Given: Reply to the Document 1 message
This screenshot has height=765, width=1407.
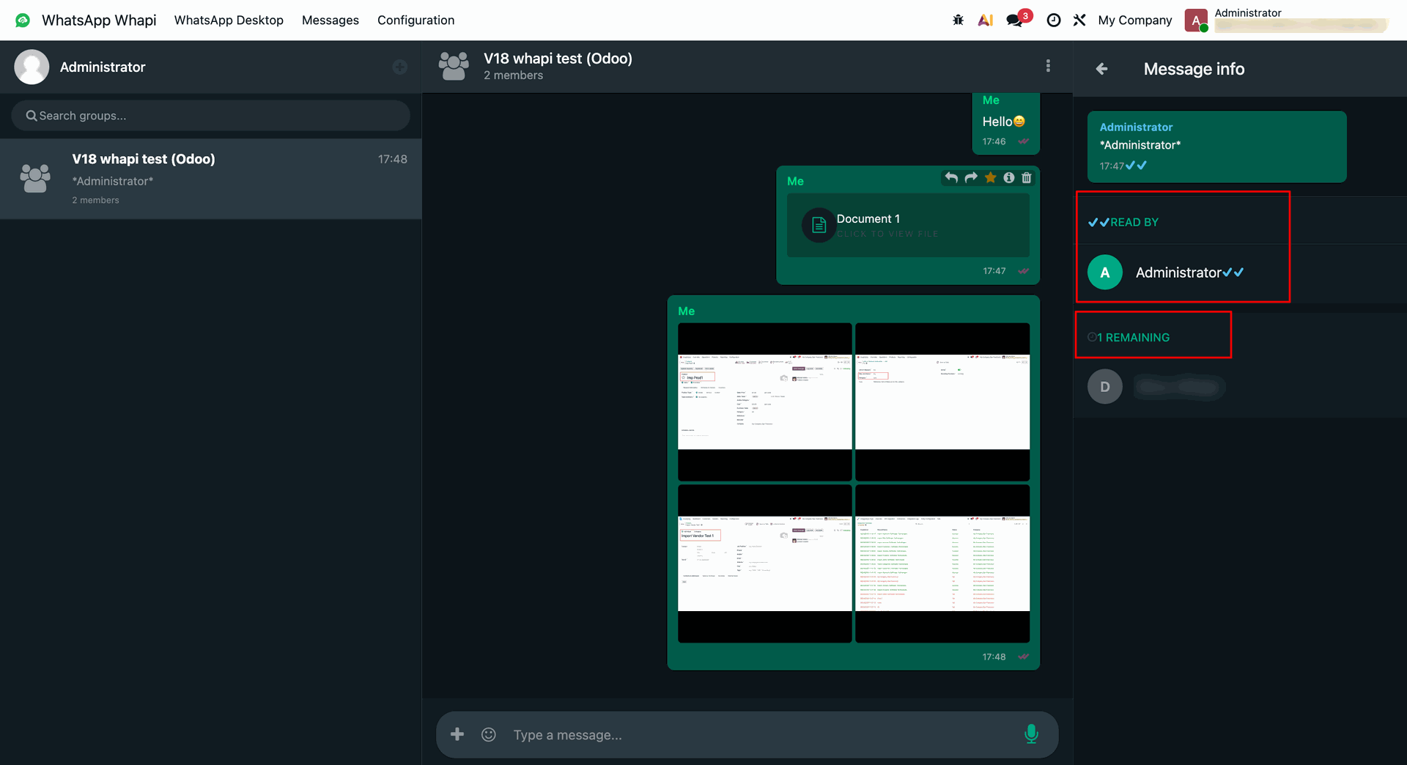Looking at the screenshot, I should [x=951, y=177].
